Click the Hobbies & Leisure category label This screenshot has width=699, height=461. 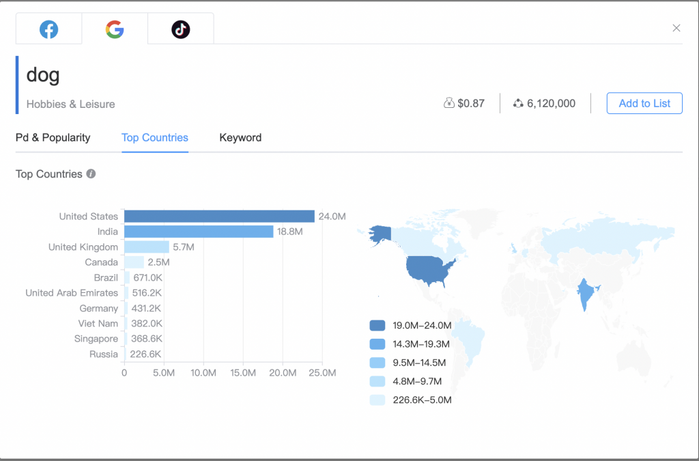(x=70, y=104)
